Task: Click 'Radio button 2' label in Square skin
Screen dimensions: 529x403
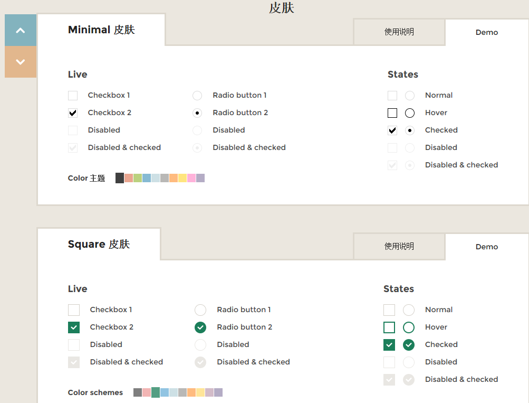Action: tap(245, 327)
